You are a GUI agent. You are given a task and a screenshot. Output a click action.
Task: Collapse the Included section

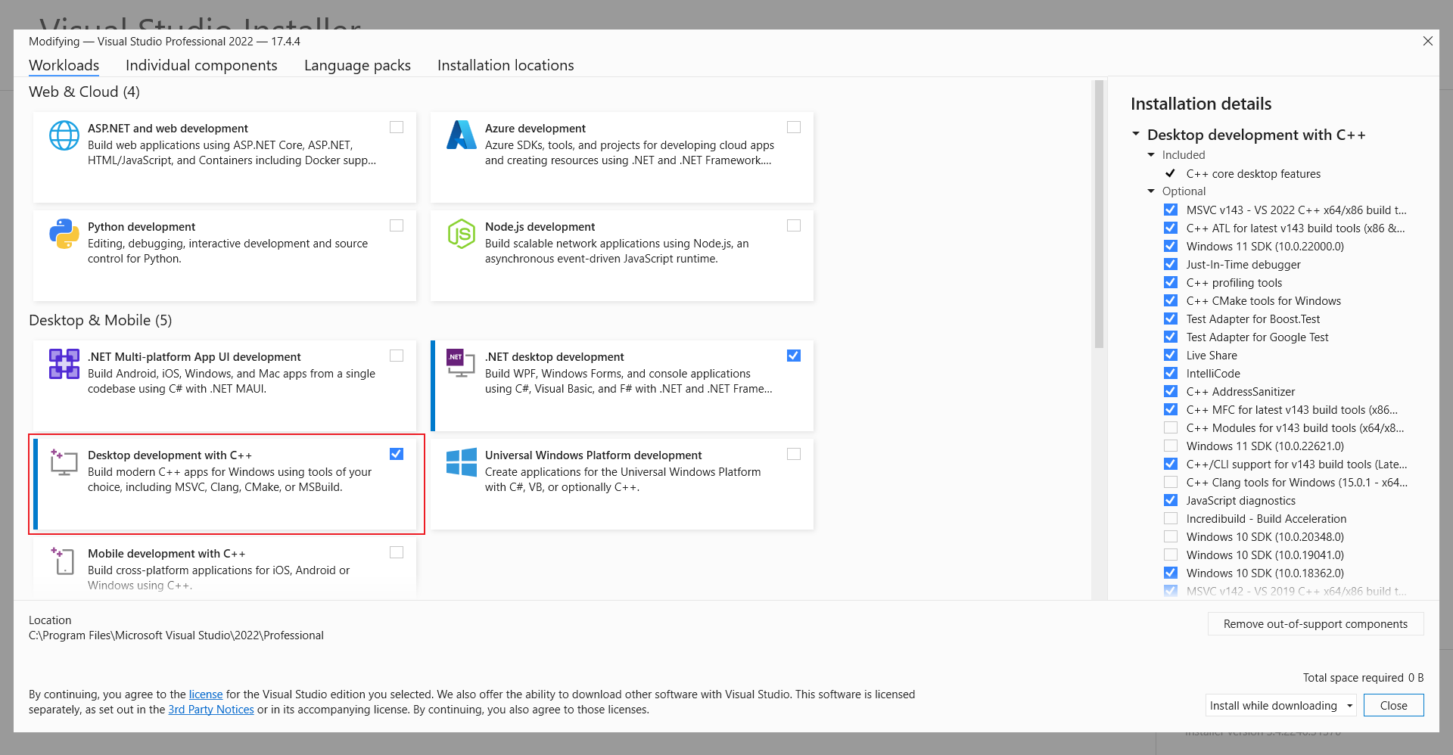1152,154
